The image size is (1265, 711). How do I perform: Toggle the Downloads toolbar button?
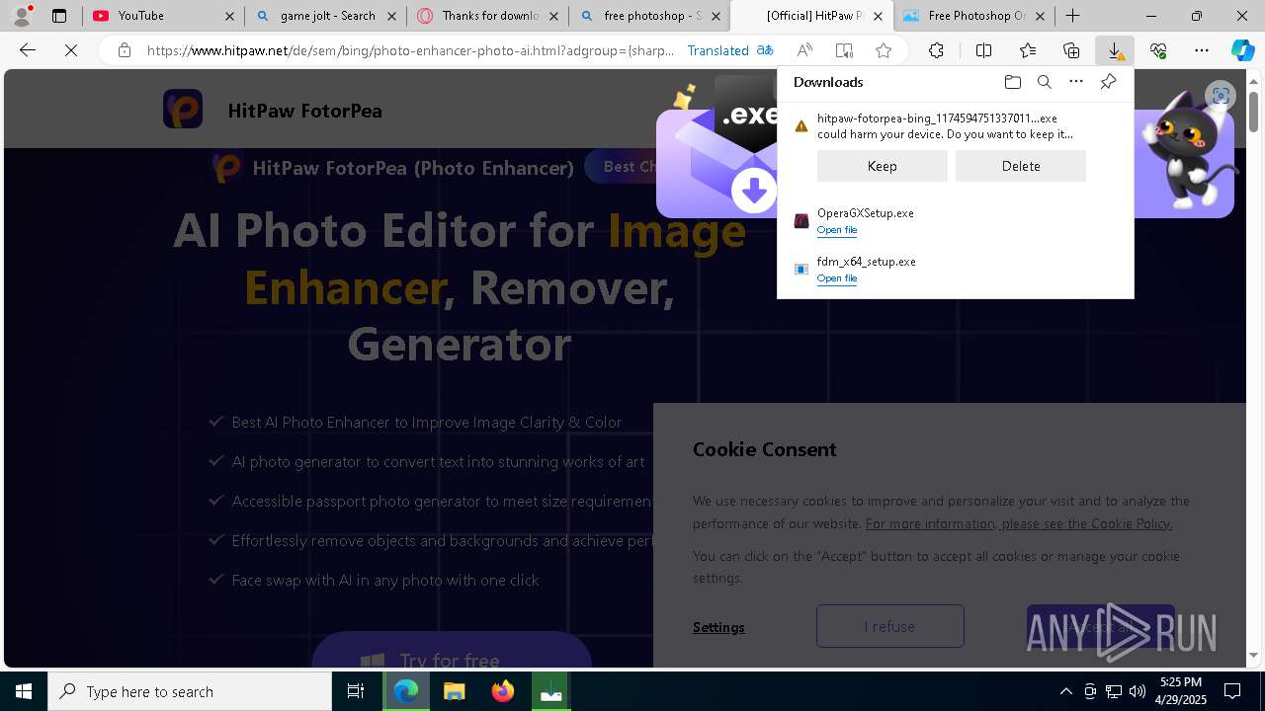coord(1115,50)
